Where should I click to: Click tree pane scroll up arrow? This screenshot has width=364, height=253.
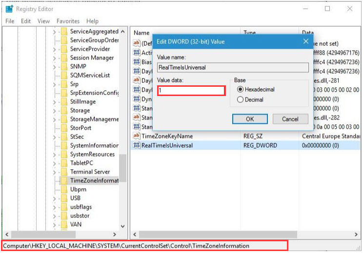(x=123, y=31)
